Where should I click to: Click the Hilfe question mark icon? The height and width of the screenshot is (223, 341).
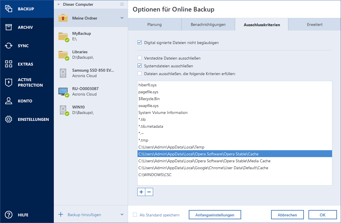pos(9,215)
